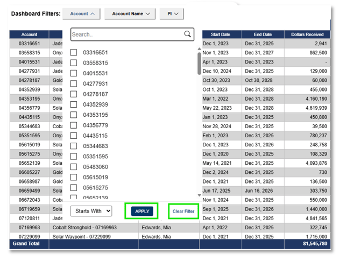The width and height of the screenshot is (340, 260).
Task: Check the box for 03558315
Action: tap(74, 63)
